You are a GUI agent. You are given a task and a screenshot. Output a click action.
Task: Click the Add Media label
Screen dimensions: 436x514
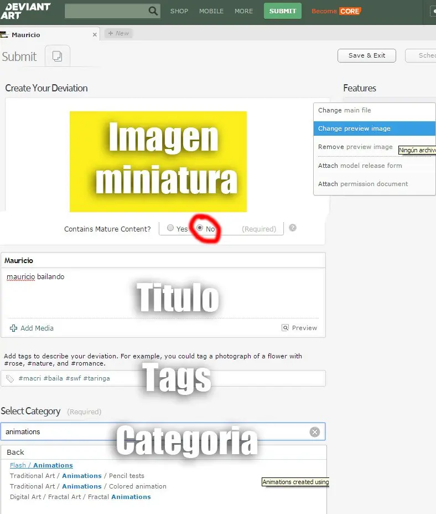pos(37,328)
